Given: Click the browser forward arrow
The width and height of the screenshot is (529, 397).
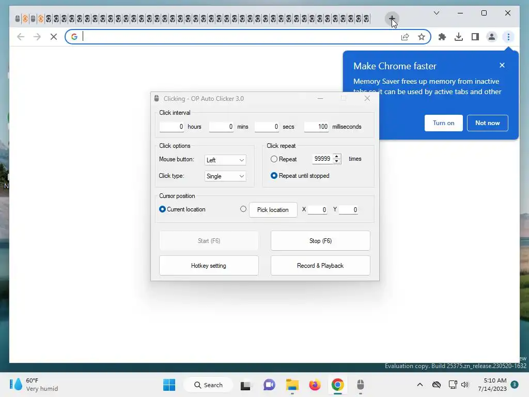Looking at the screenshot, I should coord(37,37).
